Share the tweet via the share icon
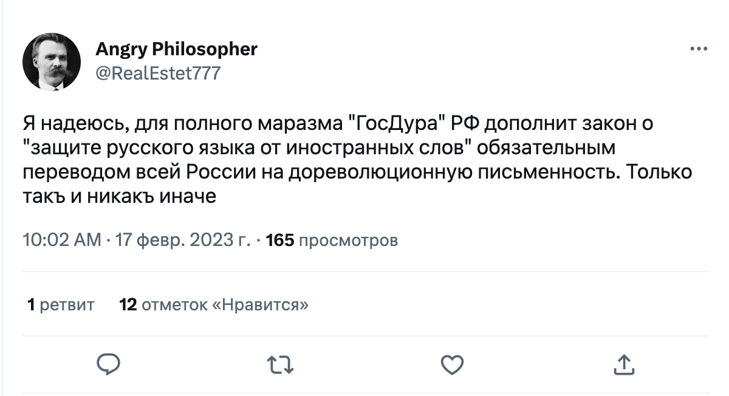This screenshot has width=729, height=396. click(623, 364)
